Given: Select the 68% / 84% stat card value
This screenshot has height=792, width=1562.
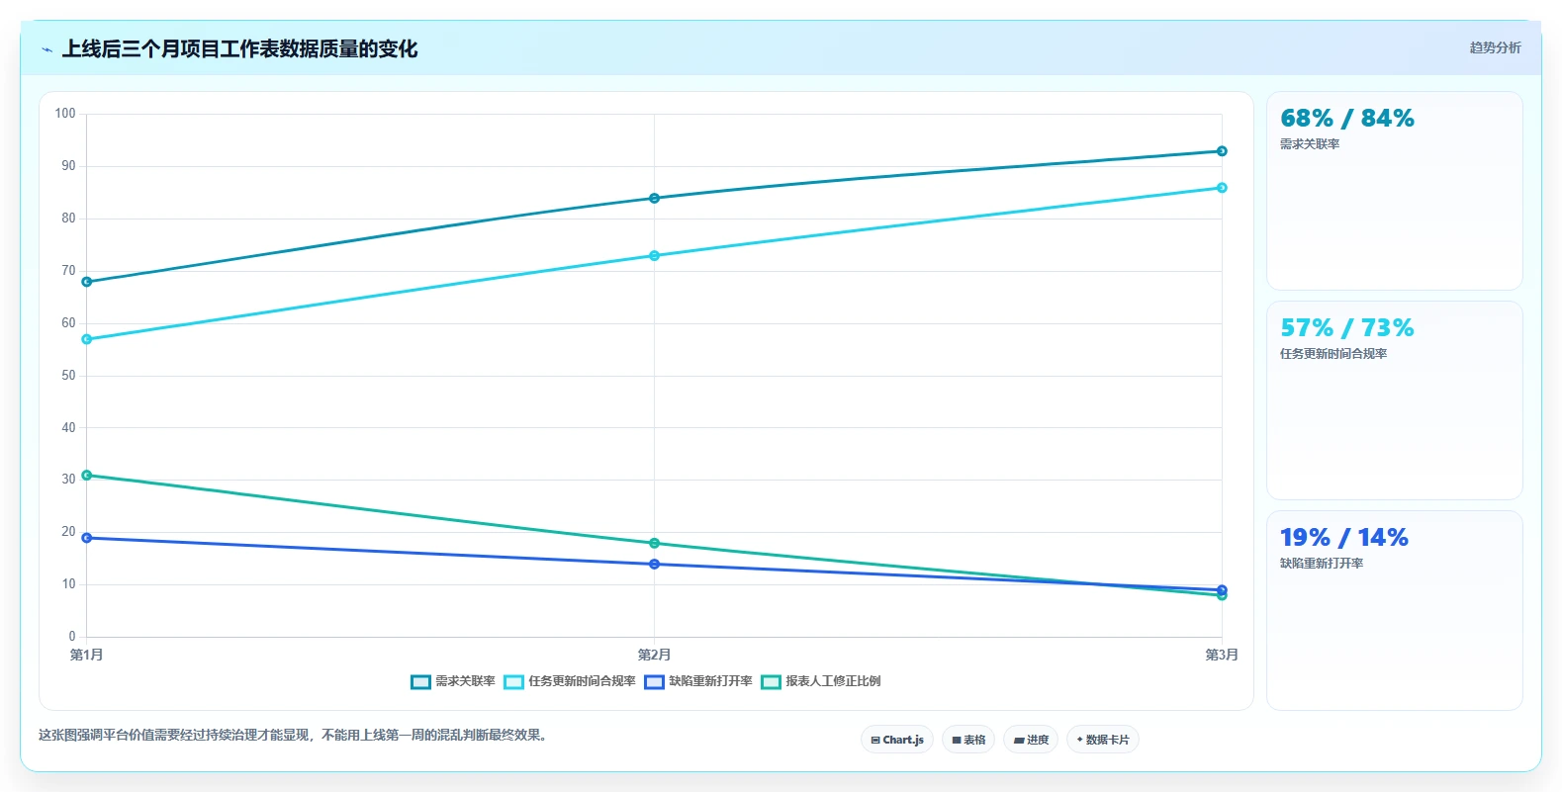Looking at the screenshot, I should point(1346,119).
